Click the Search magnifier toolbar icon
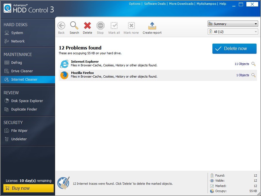Image resolution: width=261 pixels, height=196 pixels. coord(74,26)
